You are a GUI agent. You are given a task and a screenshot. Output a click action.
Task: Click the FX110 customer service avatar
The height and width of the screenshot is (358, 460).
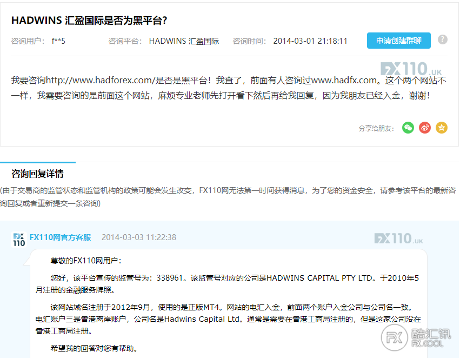point(19,240)
